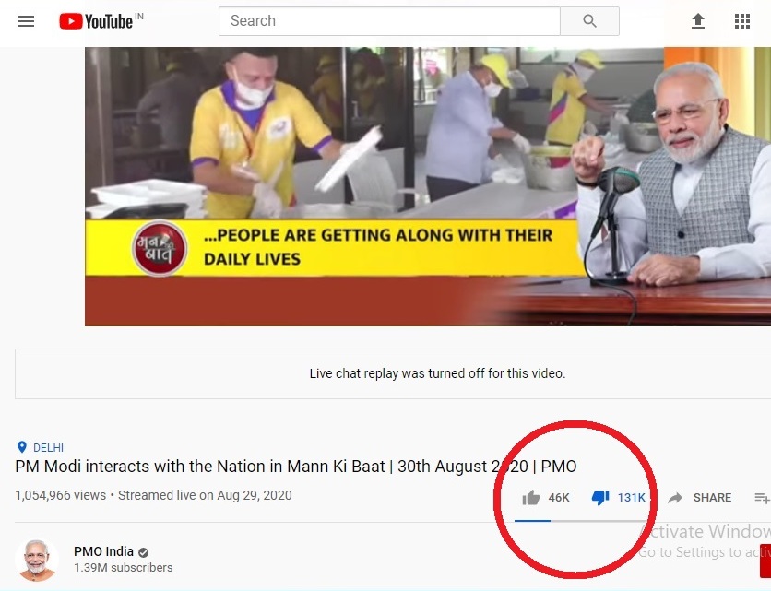Viewport: 771px width, 591px height.
Task: Click the verified badge beside PMO India
Action: click(x=143, y=552)
